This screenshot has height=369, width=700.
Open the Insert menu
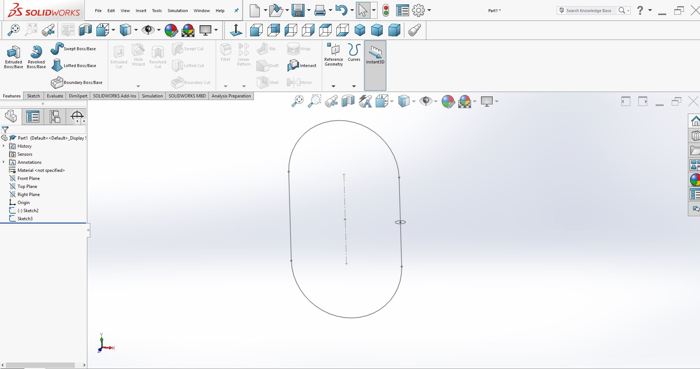click(x=141, y=11)
